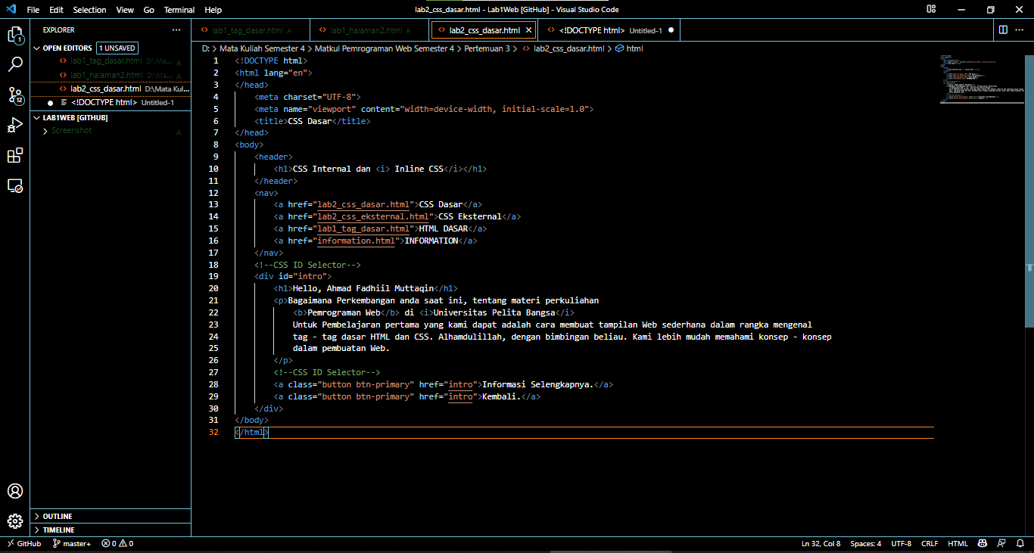Viewport: 1034px width, 553px height.
Task: Switch to the lab1_halaman2.html tab
Action: tap(369, 30)
